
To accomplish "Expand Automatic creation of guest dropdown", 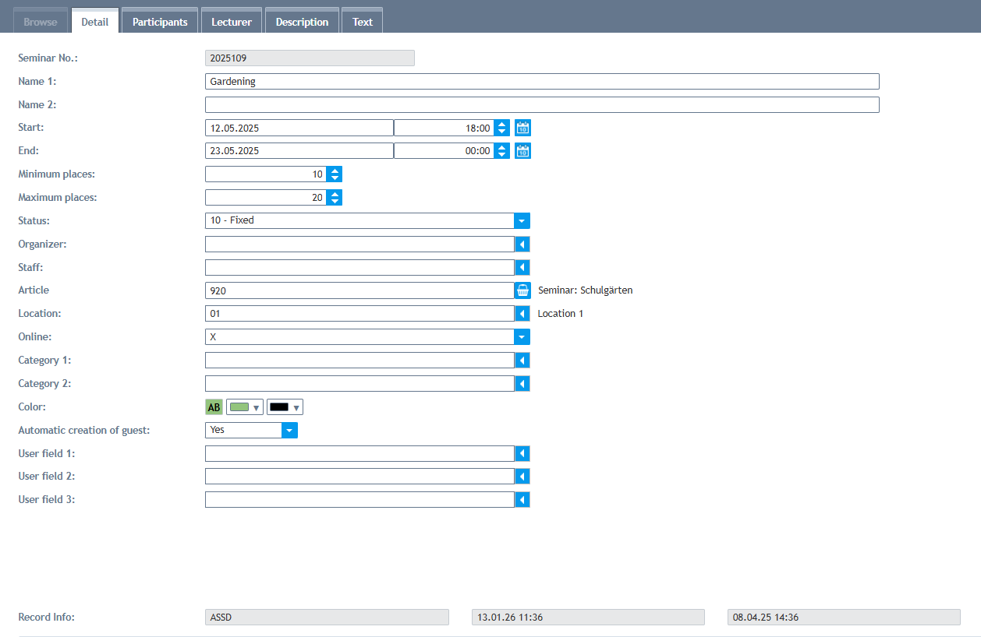I will coord(289,430).
